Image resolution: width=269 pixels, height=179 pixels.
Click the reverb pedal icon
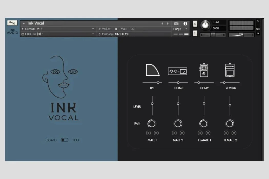click(230, 70)
